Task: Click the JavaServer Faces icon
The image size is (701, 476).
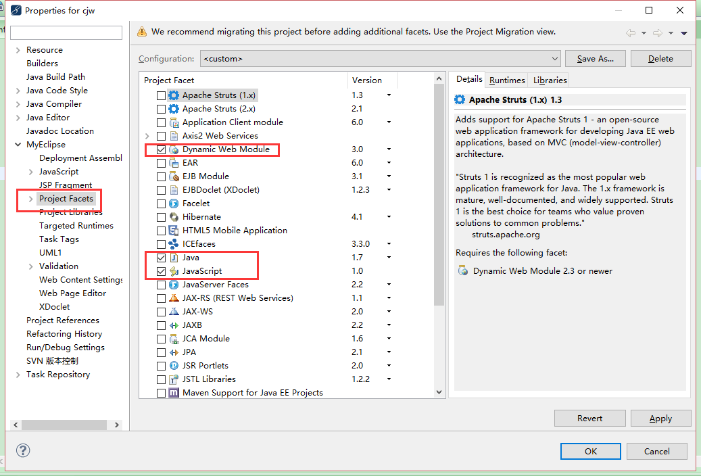Action: point(174,285)
